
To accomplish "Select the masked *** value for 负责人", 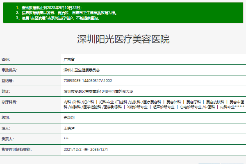I will click(x=66, y=139).
